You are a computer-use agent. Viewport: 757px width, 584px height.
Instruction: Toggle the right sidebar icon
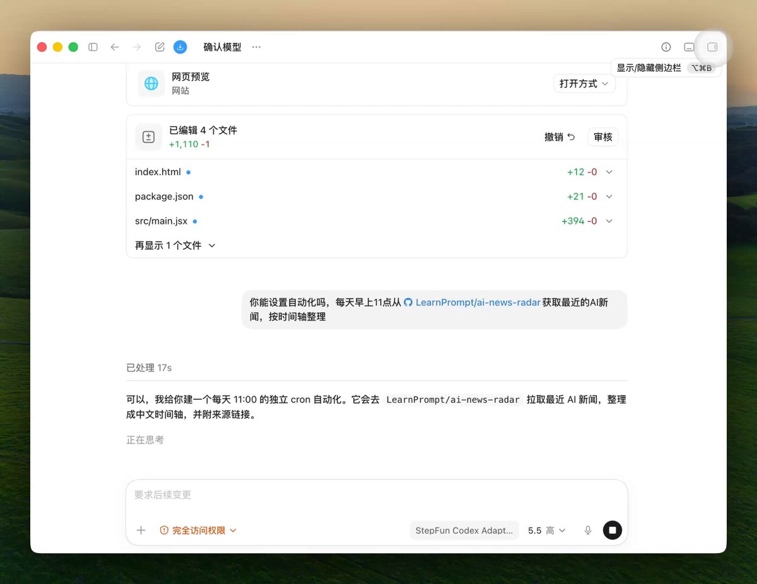712,47
